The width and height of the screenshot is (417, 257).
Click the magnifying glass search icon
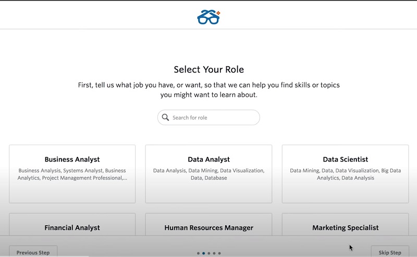(x=165, y=117)
